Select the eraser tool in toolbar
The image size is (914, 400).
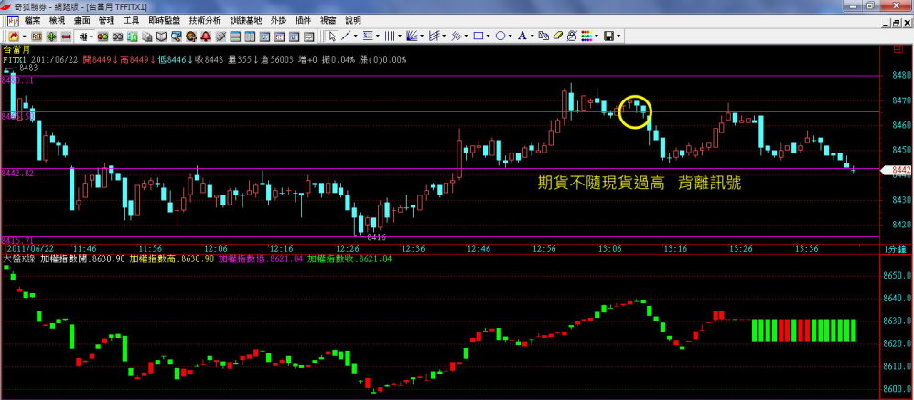(x=557, y=36)
